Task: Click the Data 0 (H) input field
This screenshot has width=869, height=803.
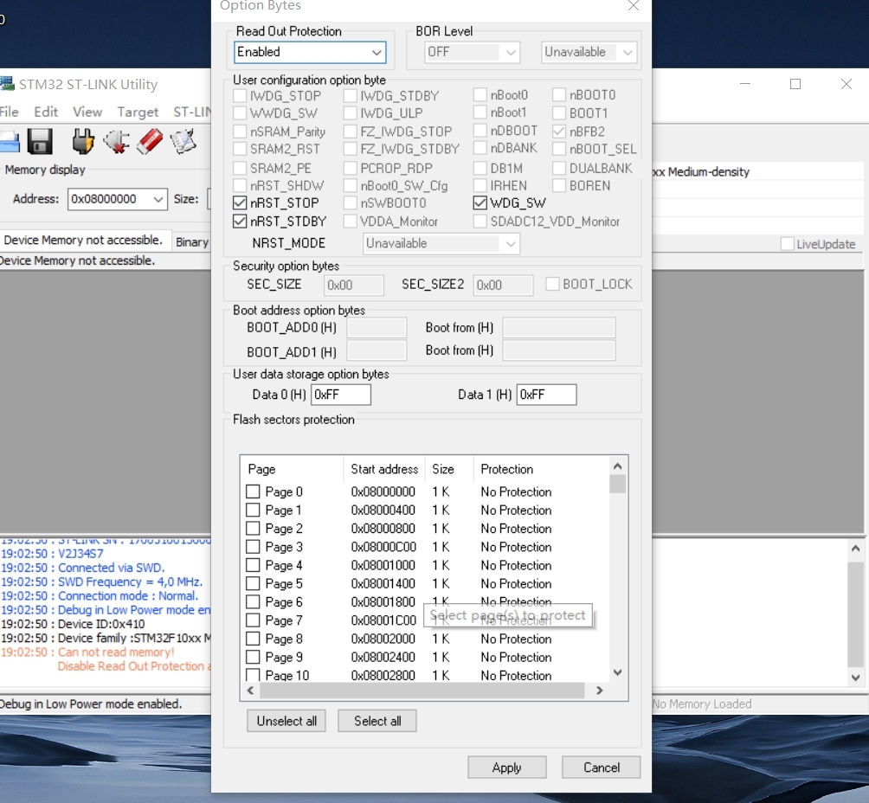Action: pyautogui.click(x=341, y=395)
